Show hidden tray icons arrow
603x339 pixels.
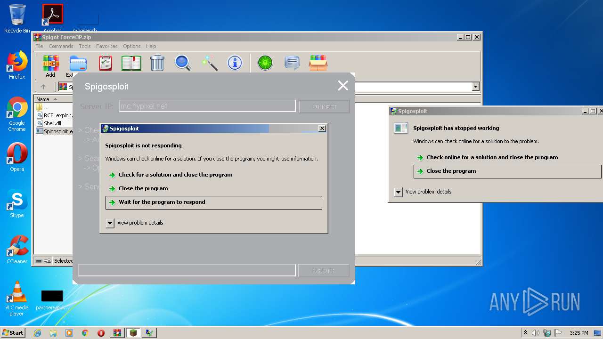[525, 333]
